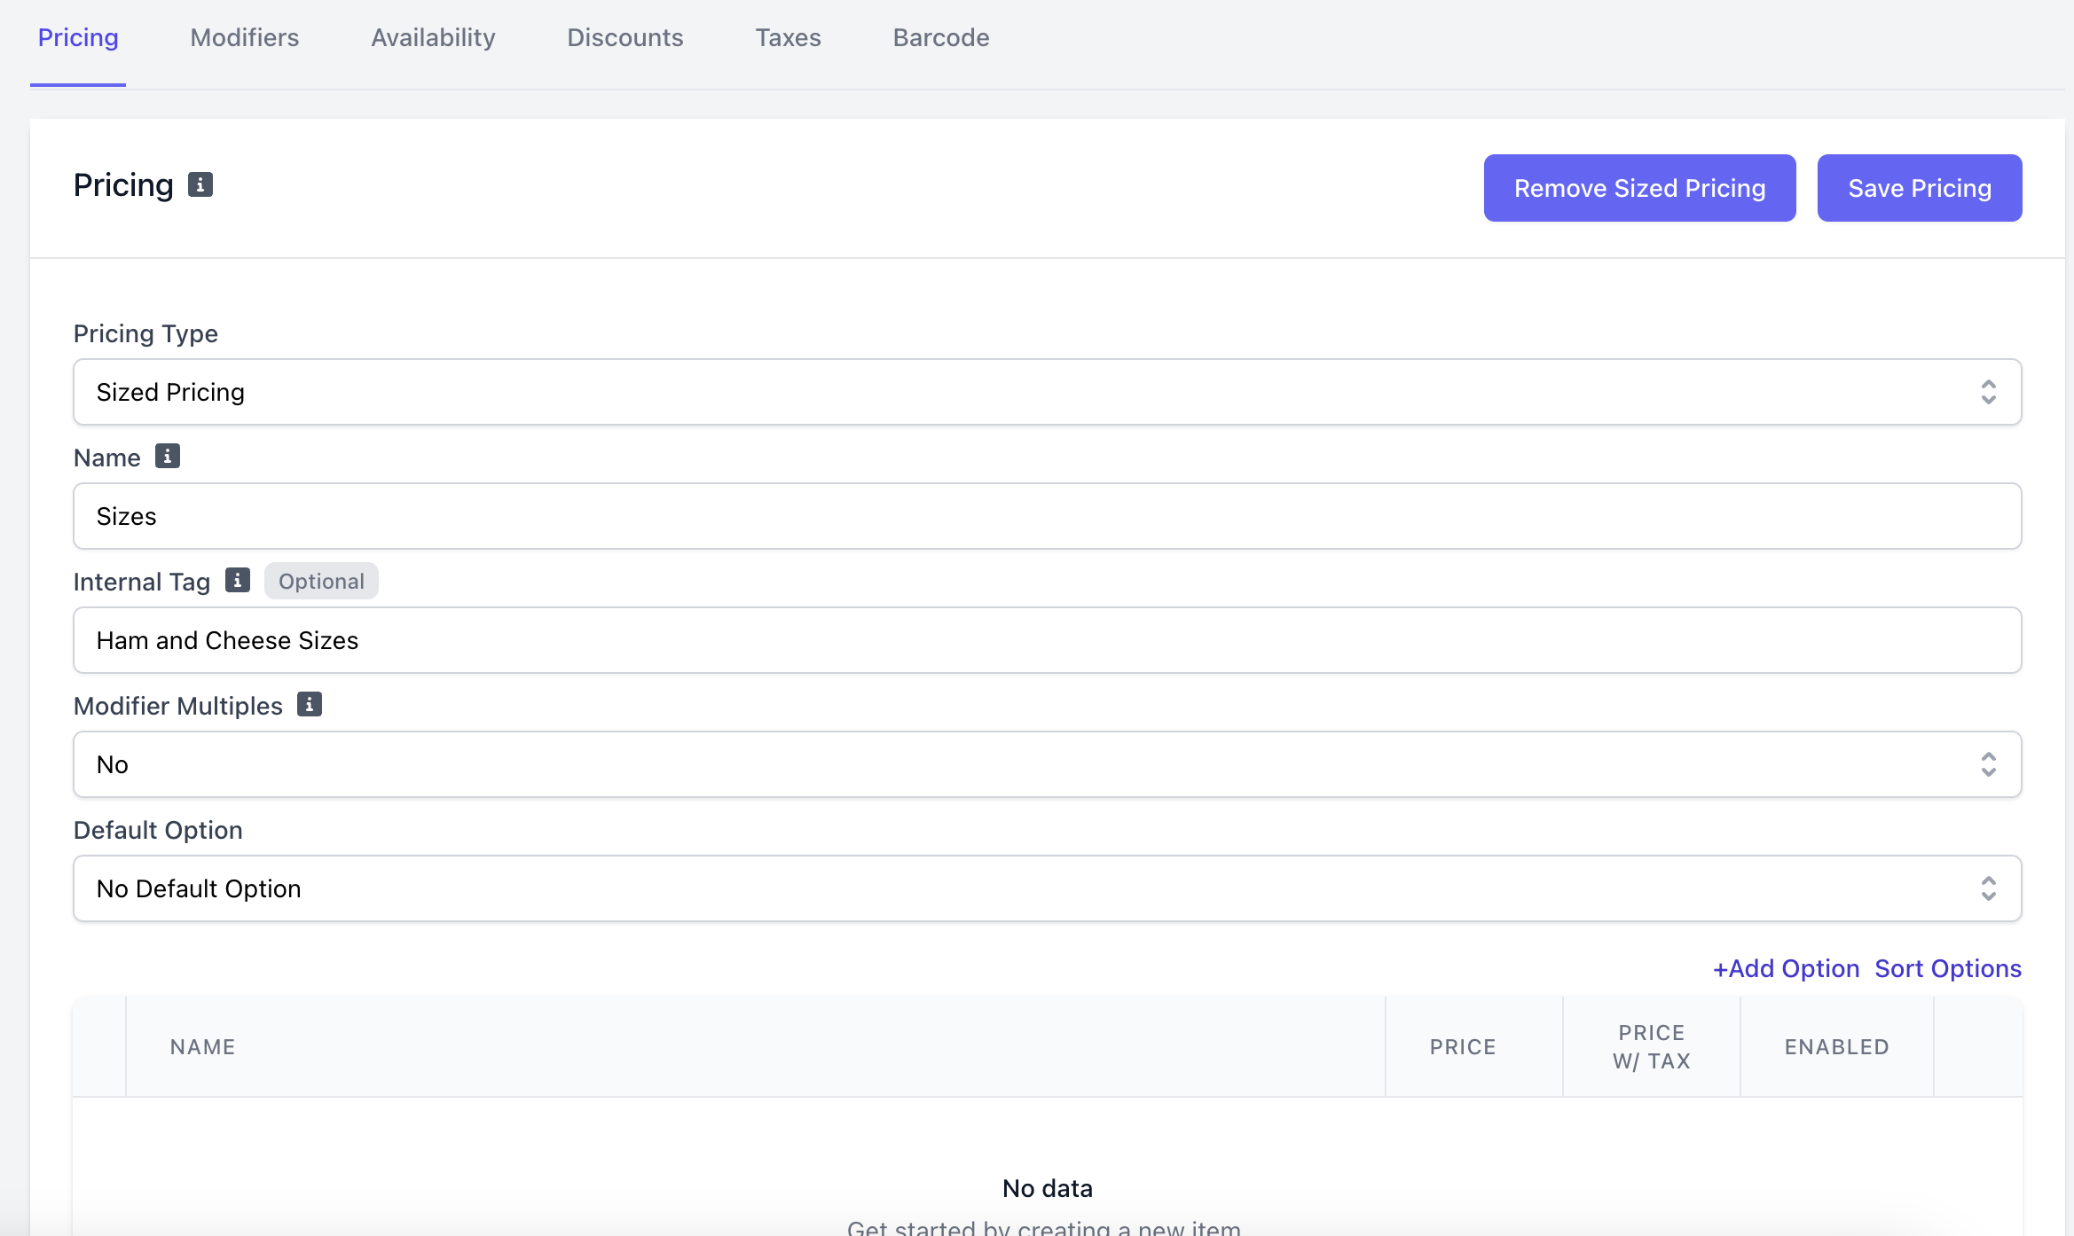This screenshot has height=1236, width=2074.
Task: Click info icon beside Internal Tag label
Action: point(237,580)
